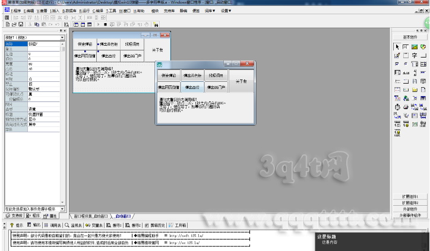Image resolution: width=430 pixels, height=251 pixels.
Task: Select the colorful shapes component icon
Action: (423, 47)
